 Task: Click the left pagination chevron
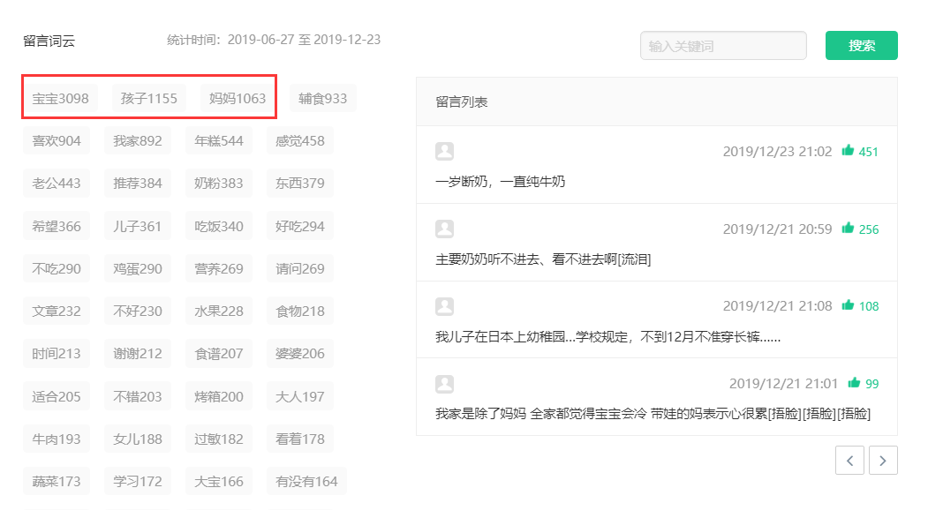(x=849, y=460)
